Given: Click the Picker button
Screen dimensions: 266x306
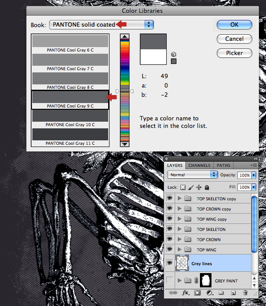Looking at the screenshot, I should [x=235, y=53].
